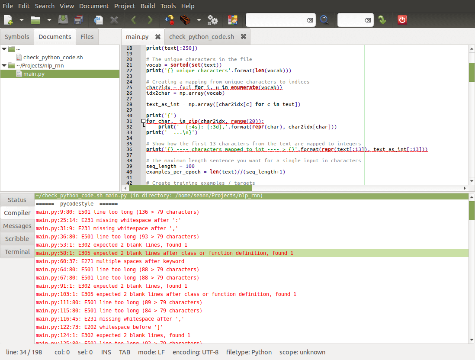Screen dimensions: 475x360
Task: Open the Build menu
Action: pos(148,6)
